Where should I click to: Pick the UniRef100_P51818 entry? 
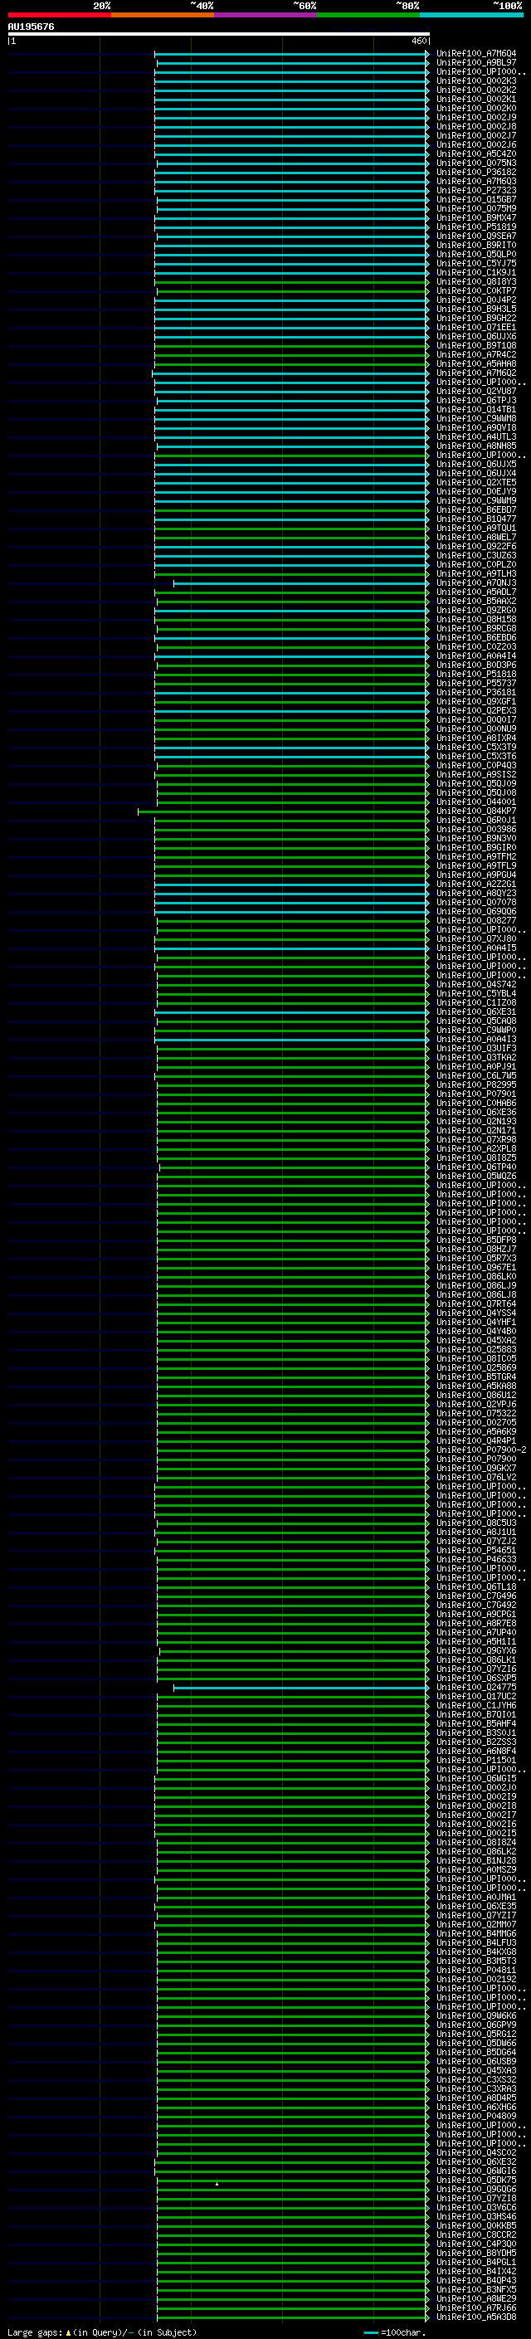475,674
